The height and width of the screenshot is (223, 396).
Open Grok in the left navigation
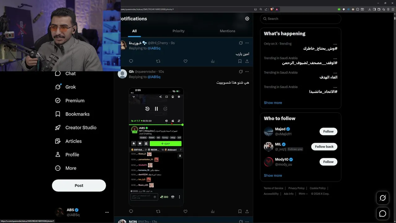click(x=65, y=87)
